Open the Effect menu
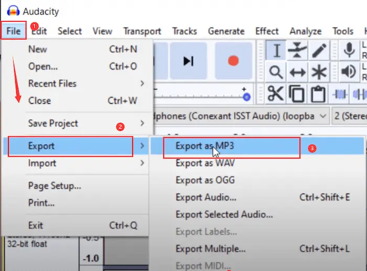 267,31
